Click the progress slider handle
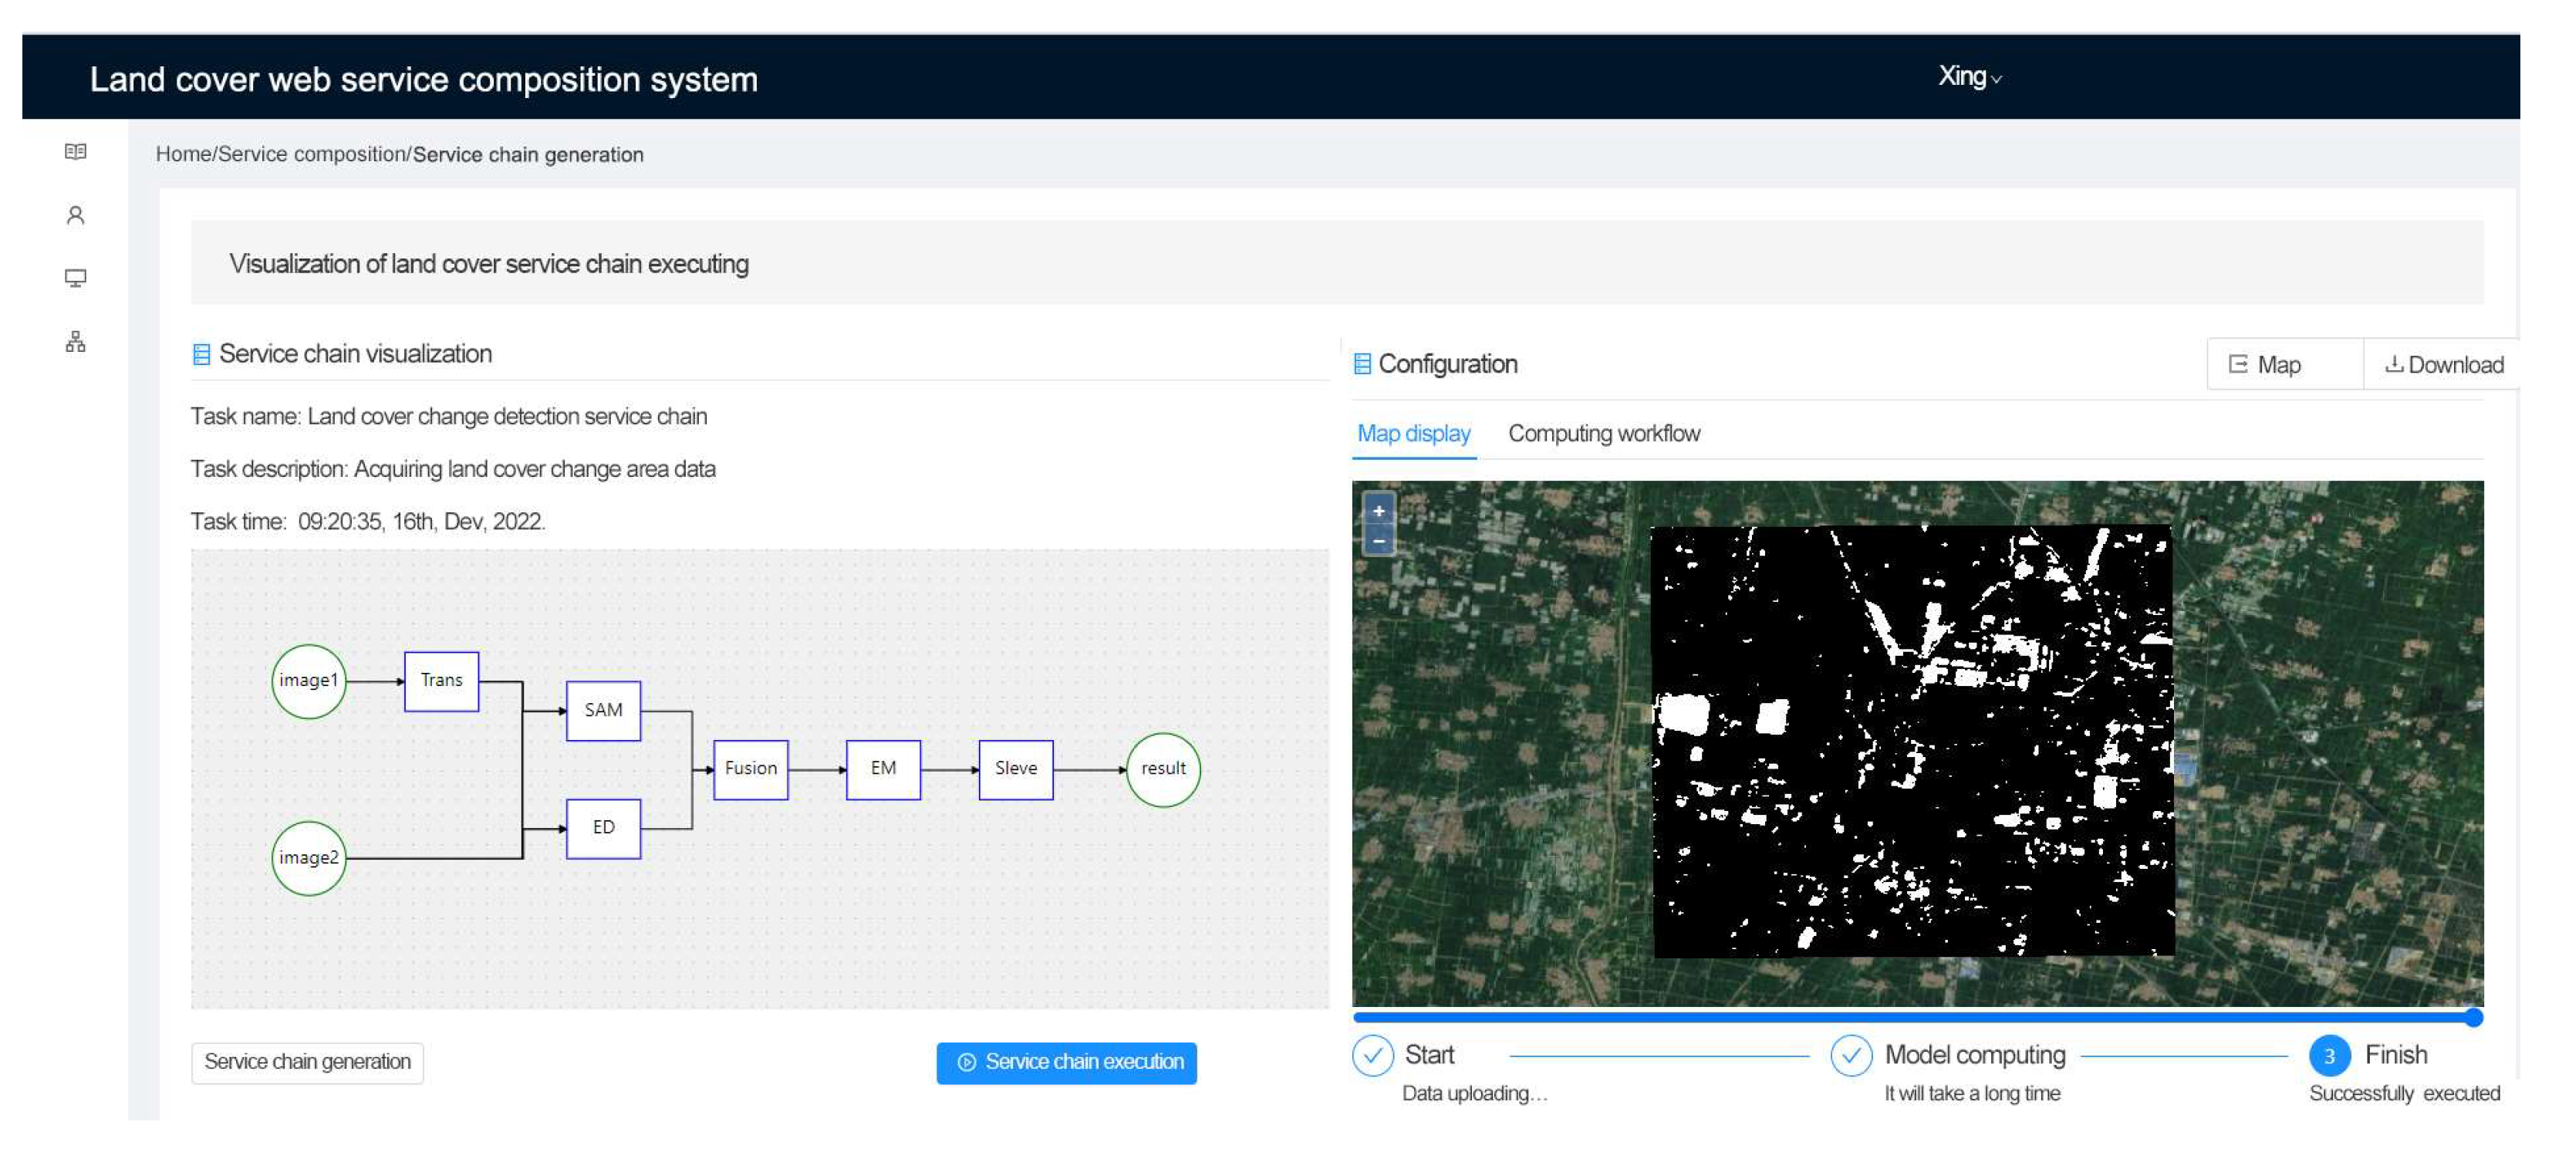 [2473, 1017]
